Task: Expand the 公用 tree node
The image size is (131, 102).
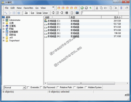Action: click(3, 23)
